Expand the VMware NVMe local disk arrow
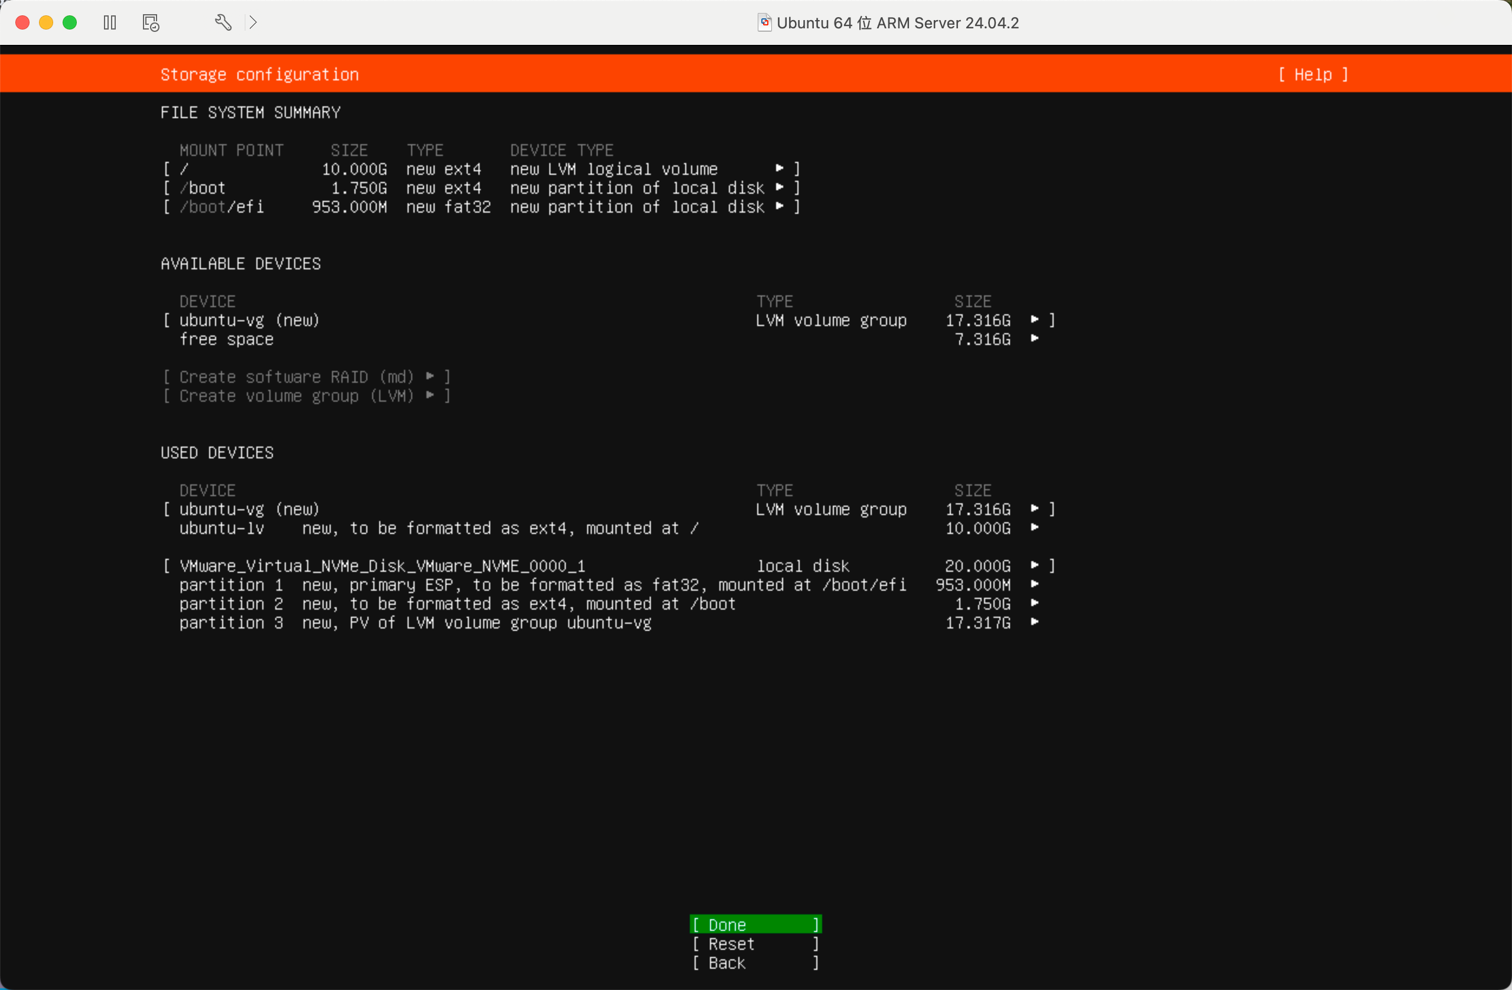 point(1035,565)
